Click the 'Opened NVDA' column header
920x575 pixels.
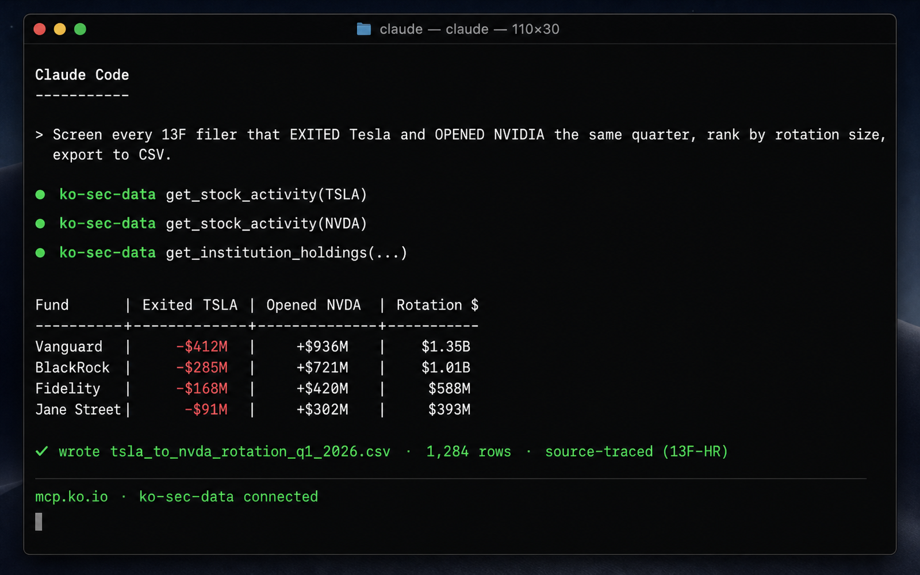313,305
